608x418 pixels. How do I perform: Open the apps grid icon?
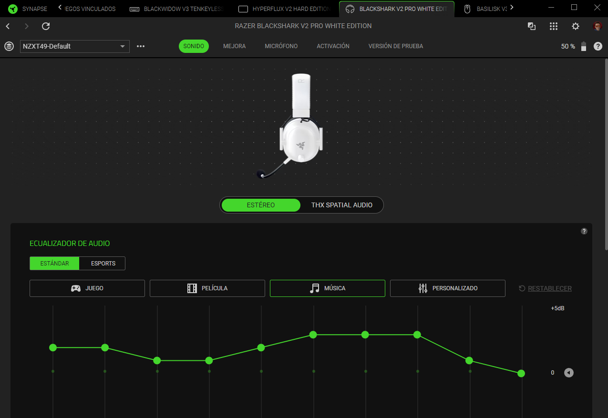pos(553,26)
